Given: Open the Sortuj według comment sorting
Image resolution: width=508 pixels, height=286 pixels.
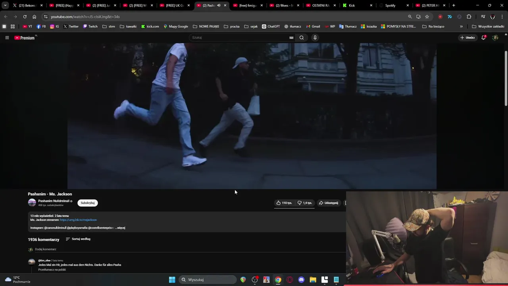Looking at the screenshot, I should (78, 239).
